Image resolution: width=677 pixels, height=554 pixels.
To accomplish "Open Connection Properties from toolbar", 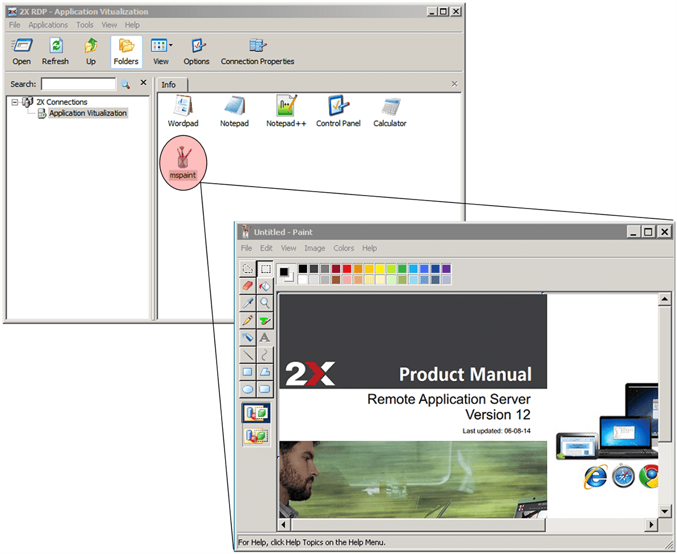I will [x=257, y=52].
